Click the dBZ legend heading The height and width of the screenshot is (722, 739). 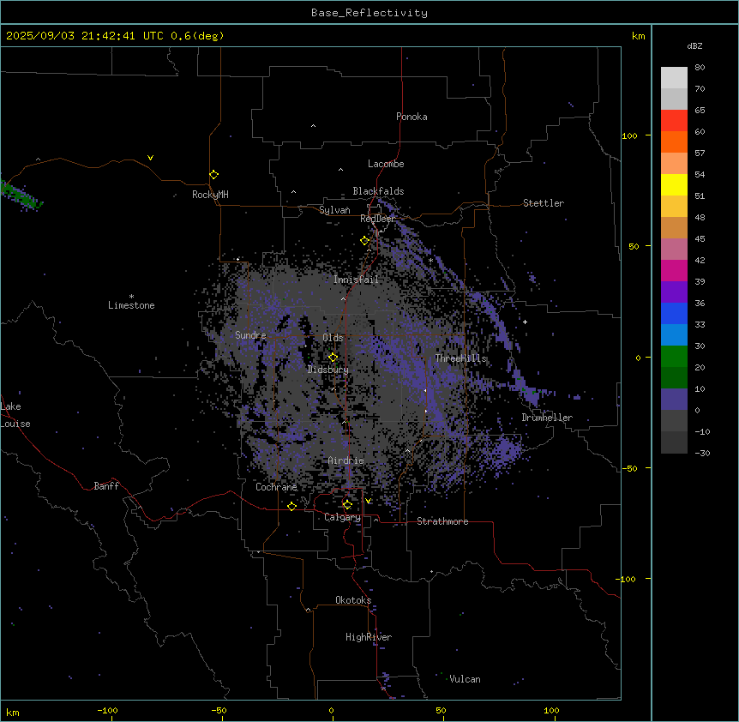694,46
